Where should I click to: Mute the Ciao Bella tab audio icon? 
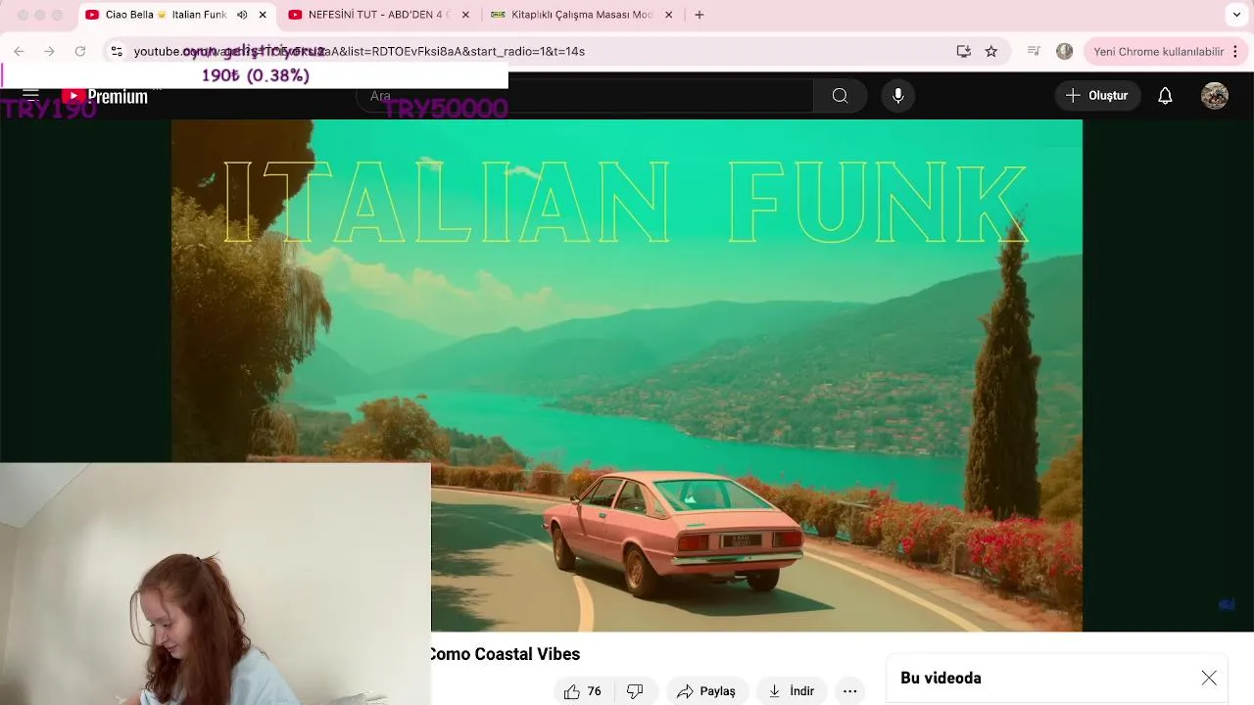click(242, 15)
